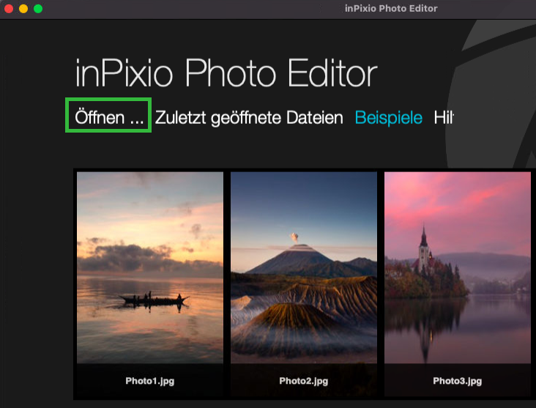Click the Photo1.jpg file name label
Viewport: 536px width, 408px height.
point(149,381)
